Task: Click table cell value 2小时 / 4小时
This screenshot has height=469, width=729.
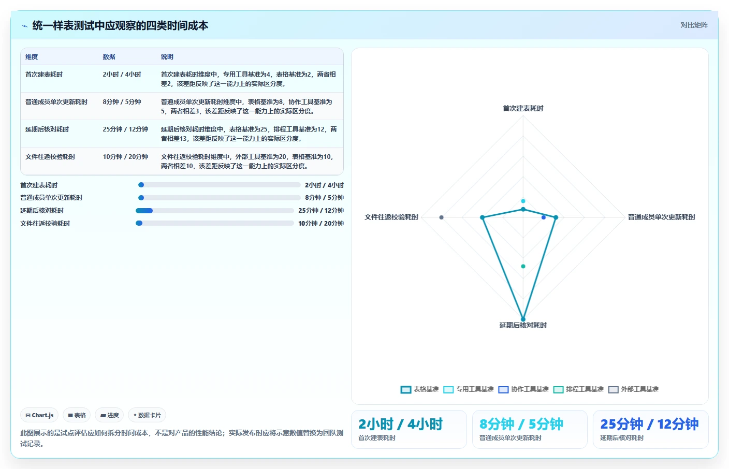Action: (x=122, y=75)
